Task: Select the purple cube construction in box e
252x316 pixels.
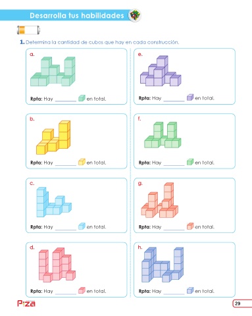Action: pyautogui.click(x=161, y=70)
